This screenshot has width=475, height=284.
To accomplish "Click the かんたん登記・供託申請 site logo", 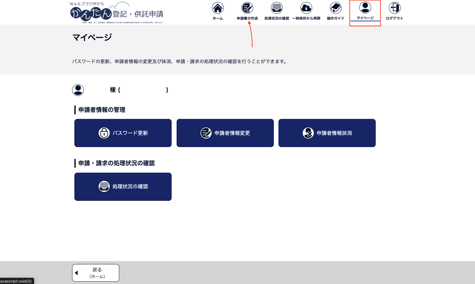I will click(x=117, y=13).
